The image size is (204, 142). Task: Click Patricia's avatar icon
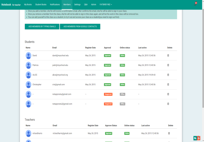(29, 65)
